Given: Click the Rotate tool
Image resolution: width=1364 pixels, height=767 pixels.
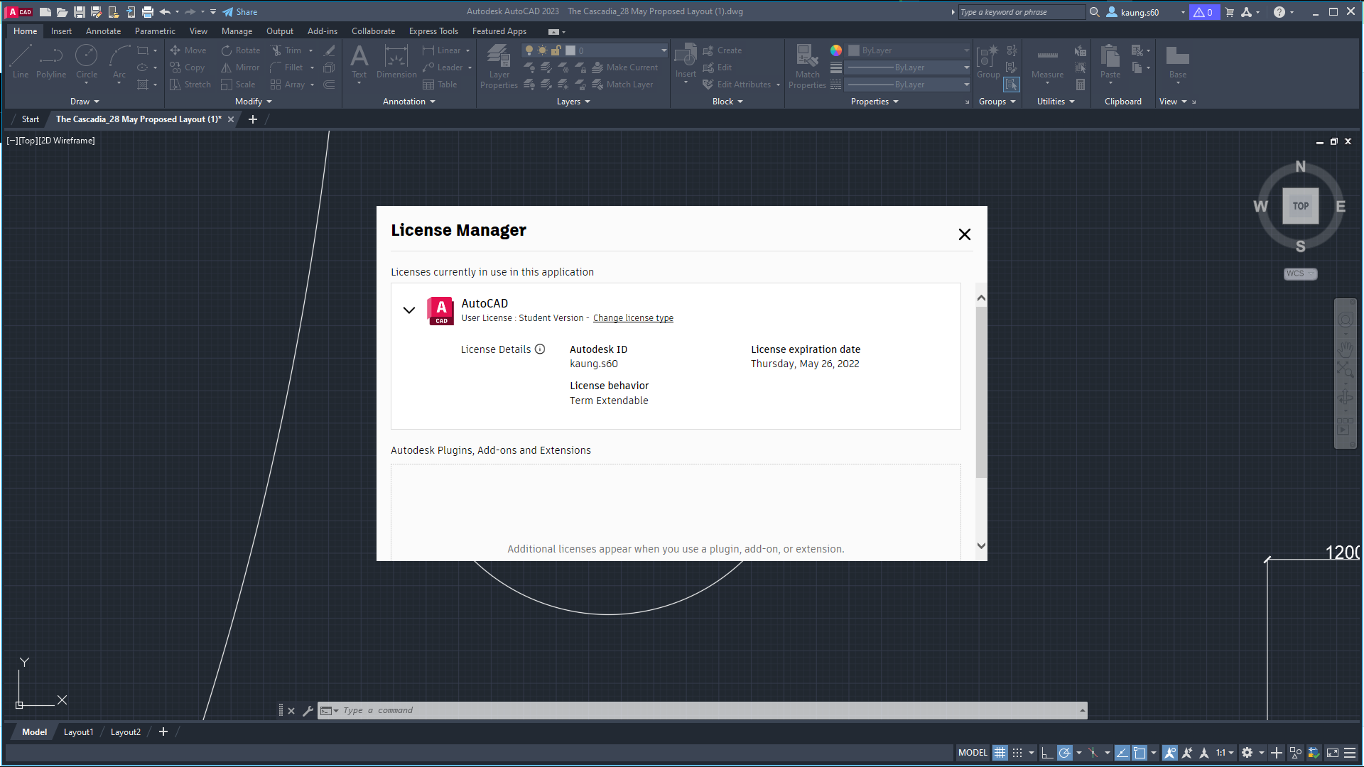Looking at the screenshot, I should (x=241, y=50).
